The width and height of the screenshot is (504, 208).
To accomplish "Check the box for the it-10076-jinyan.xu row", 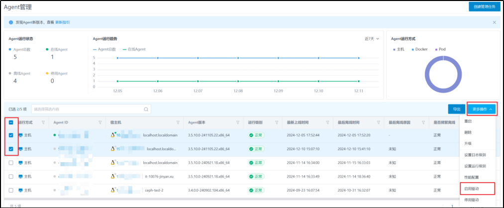I will tap(11, 177).
